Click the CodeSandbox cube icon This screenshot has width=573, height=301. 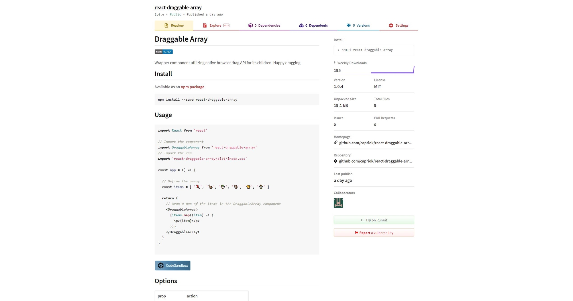(161, 265)
